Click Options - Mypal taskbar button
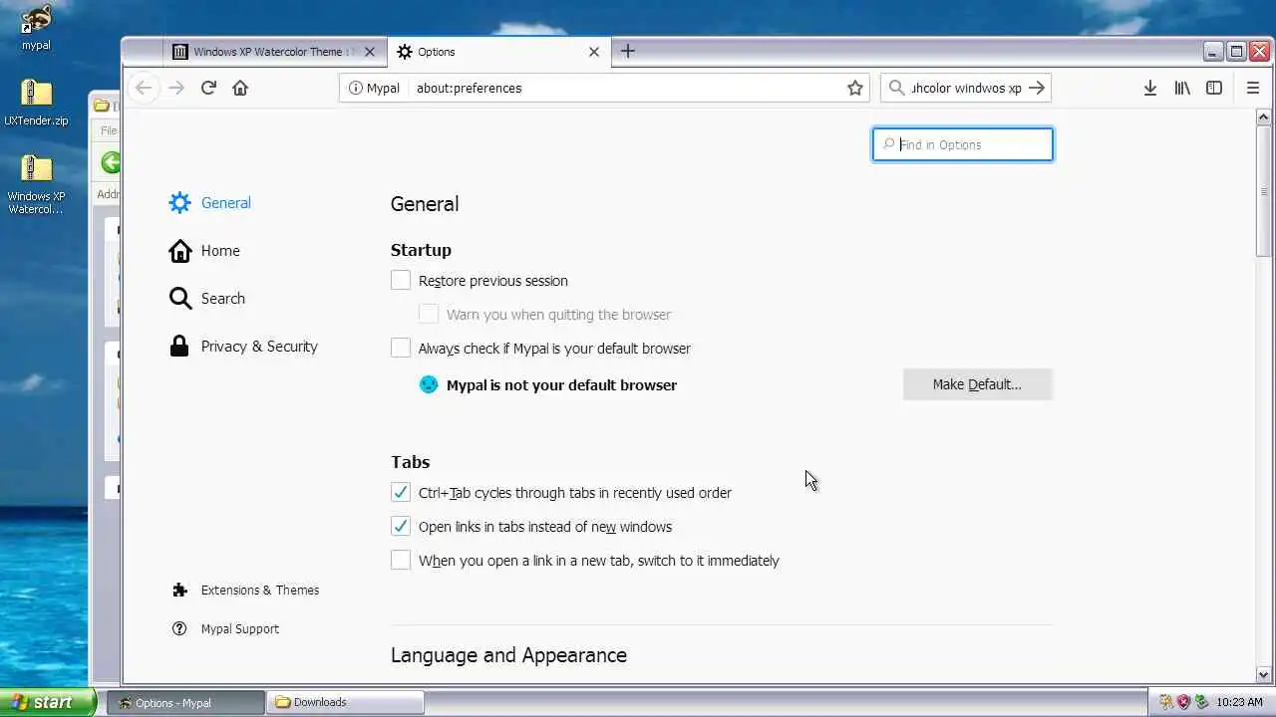 (x=186, y=702)
